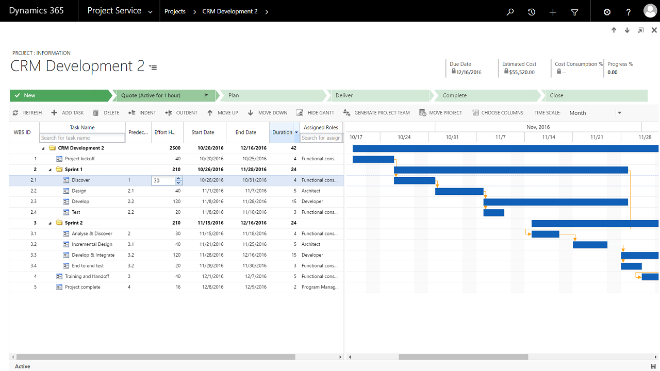Screen dimensions: 660x371
Task: Click the Projects breadcrumb link
Action: tap(175, 11)
